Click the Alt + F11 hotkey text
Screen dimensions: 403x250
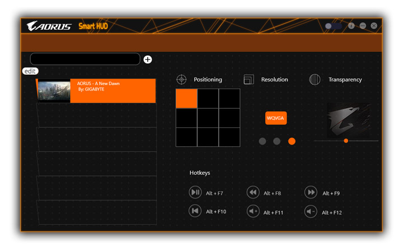[x=273, y=213]
